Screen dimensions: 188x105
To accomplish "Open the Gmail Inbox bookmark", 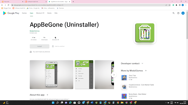I will click(48, 8).
